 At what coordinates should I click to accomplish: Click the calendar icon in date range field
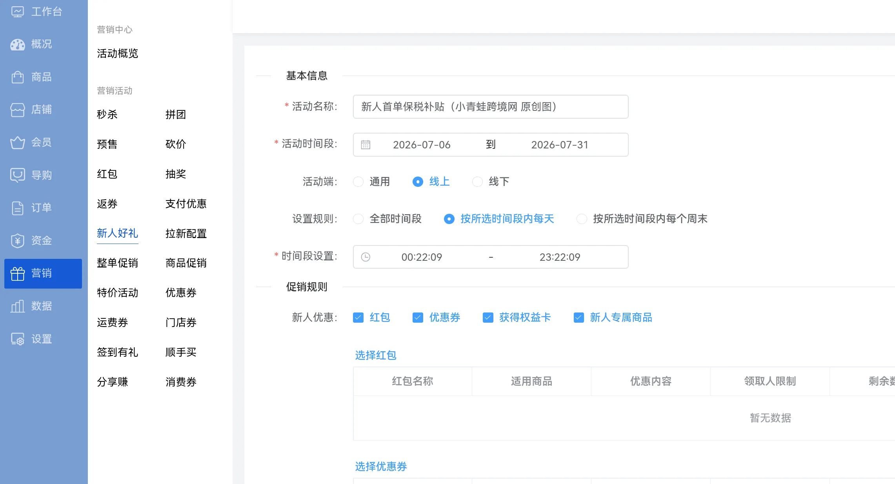pyautogui.click(x=366, y=145)
